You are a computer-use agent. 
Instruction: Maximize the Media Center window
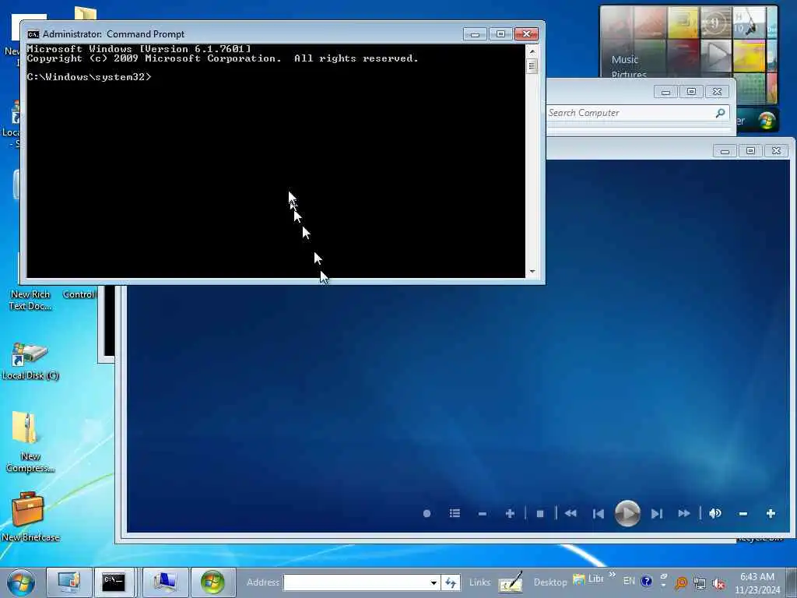[x=750, y=151]
